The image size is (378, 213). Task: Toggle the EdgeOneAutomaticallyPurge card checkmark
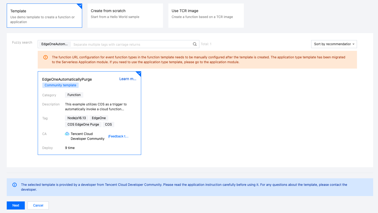pos(139,73)
